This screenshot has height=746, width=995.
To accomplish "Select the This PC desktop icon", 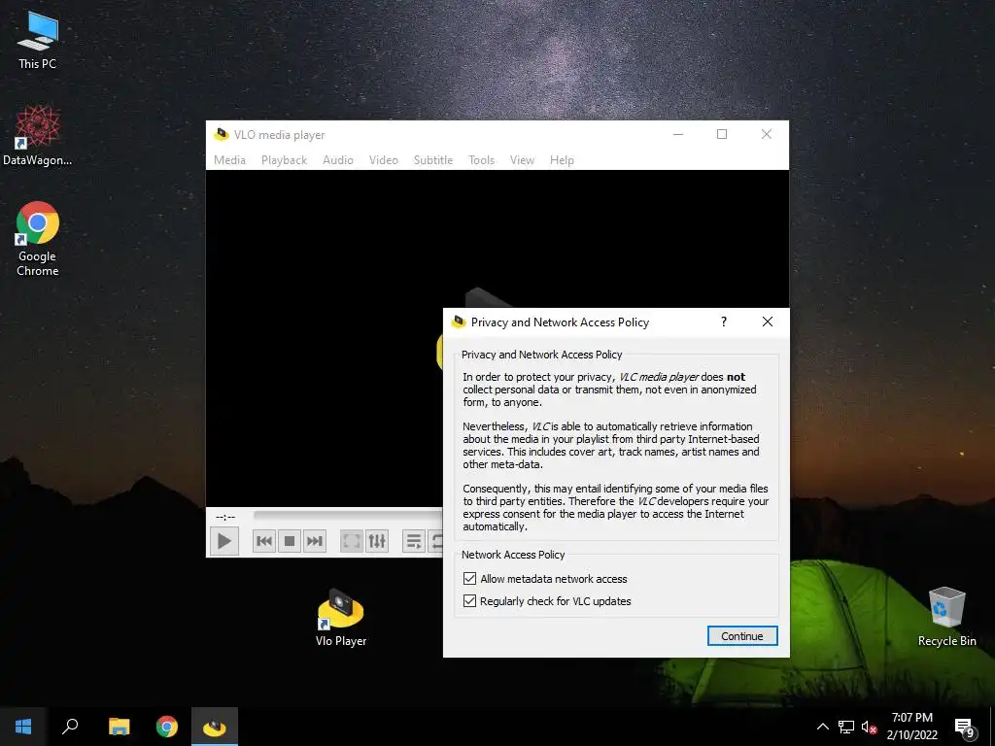I will tap(38, 40).
